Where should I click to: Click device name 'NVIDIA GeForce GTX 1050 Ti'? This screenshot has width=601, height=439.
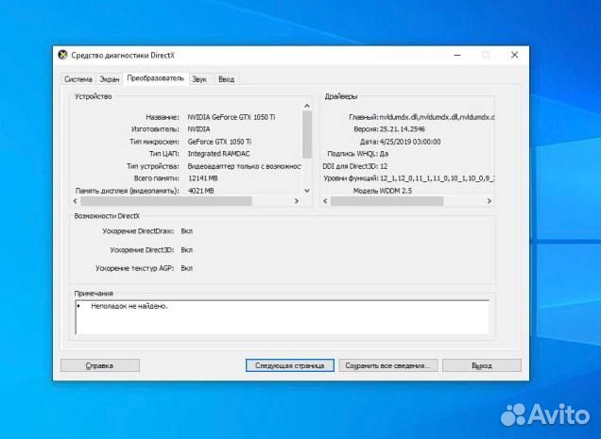click(x=232, y=117)
